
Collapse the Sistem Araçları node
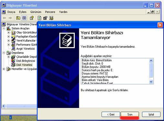click(4, 29)
